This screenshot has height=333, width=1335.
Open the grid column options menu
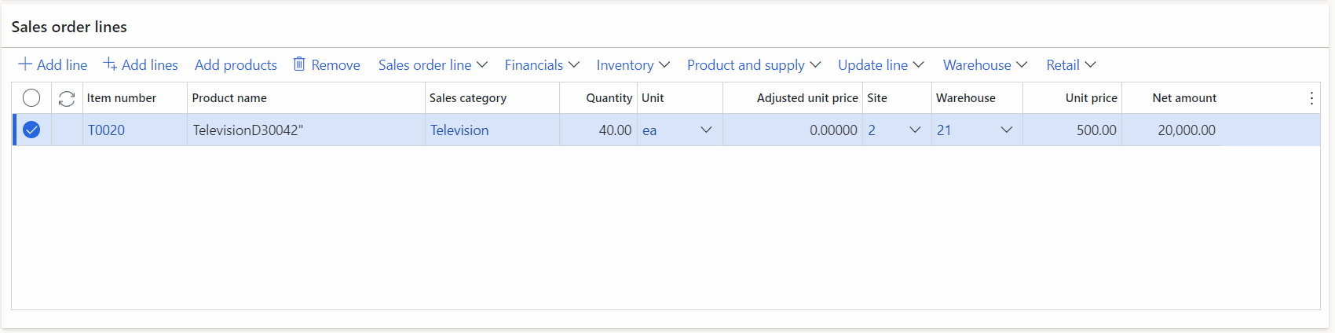(x=1311, y=98)
